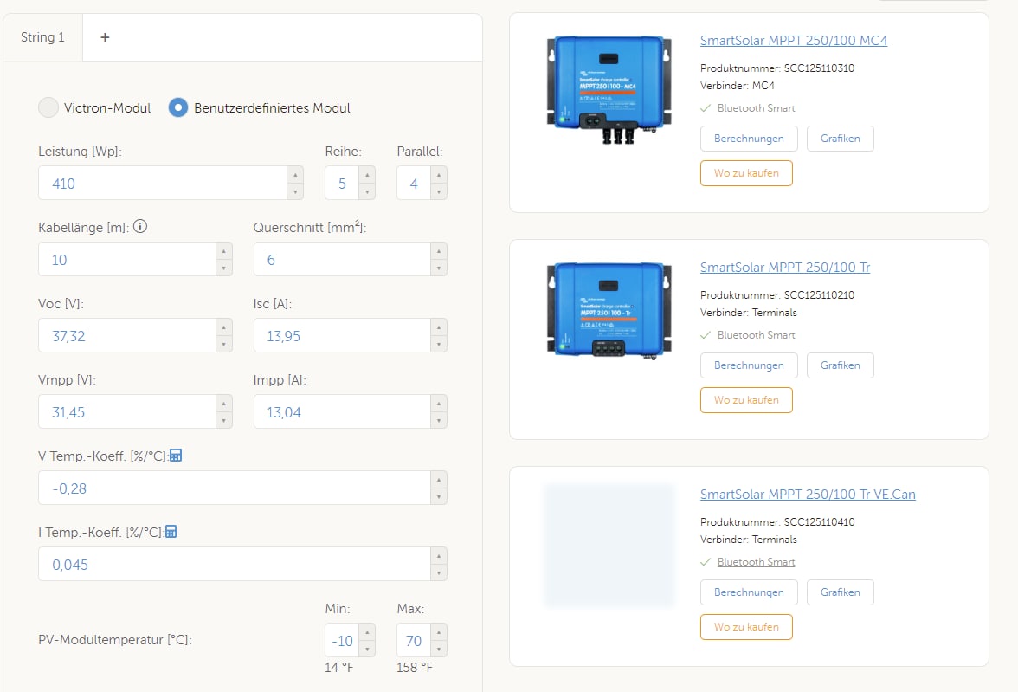Open the I Temp.-Koeff. calculator icon
Viewport: 1018px width, 692px height.
pyautogui.click(x=171, y=532)
